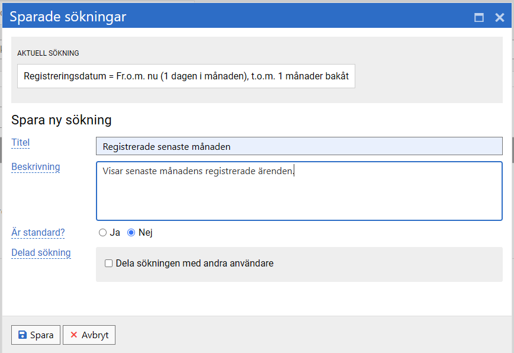Open the Titel help label
The image size is (514, 353).
20,143
